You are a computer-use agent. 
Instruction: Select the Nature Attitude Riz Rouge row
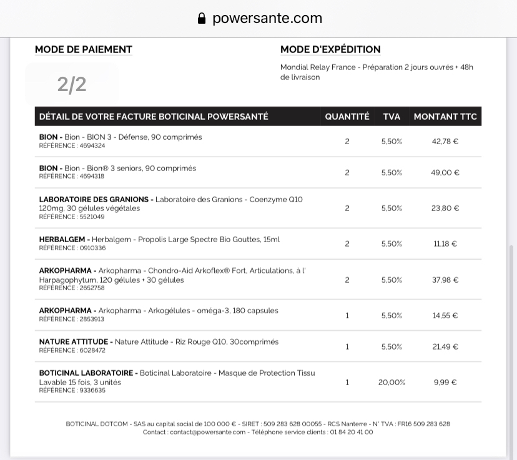pos(159,345)
